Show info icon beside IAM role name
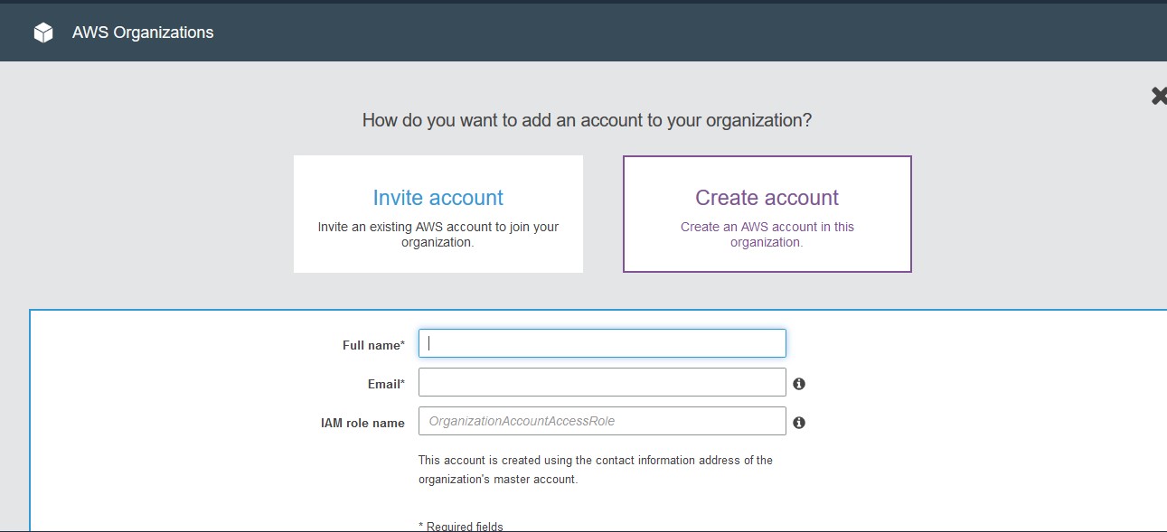This screenshot has width=1167, height=532. 799,423
